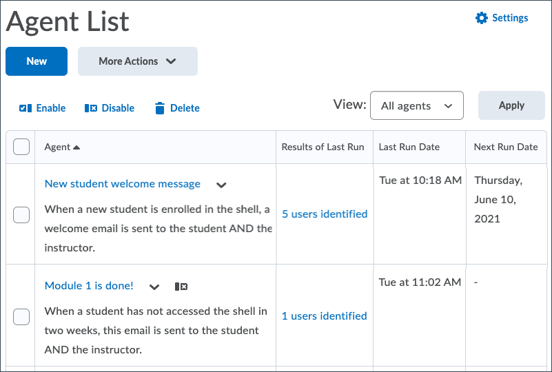The image size is (552, 372).
Task: Click the Delete trash can icon
Action: (160, 108)
